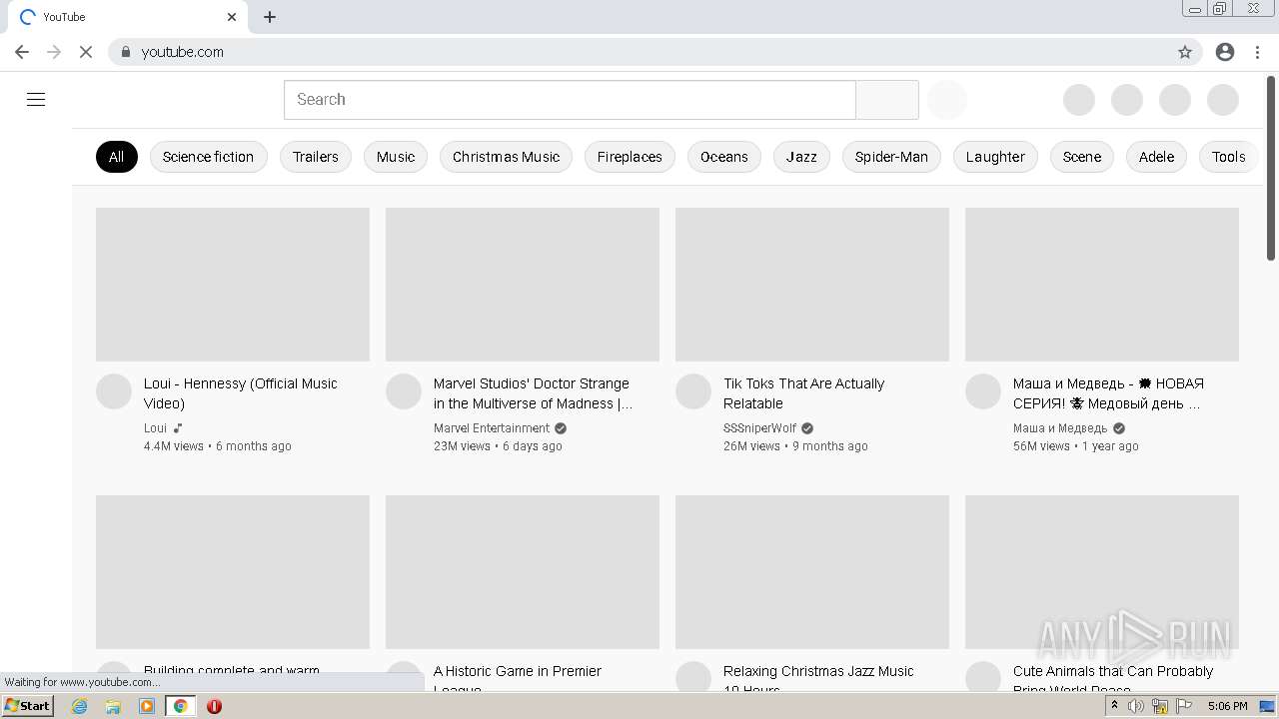Select the Adele chip
This screenshot has width=1279, height=719.
1156,157
